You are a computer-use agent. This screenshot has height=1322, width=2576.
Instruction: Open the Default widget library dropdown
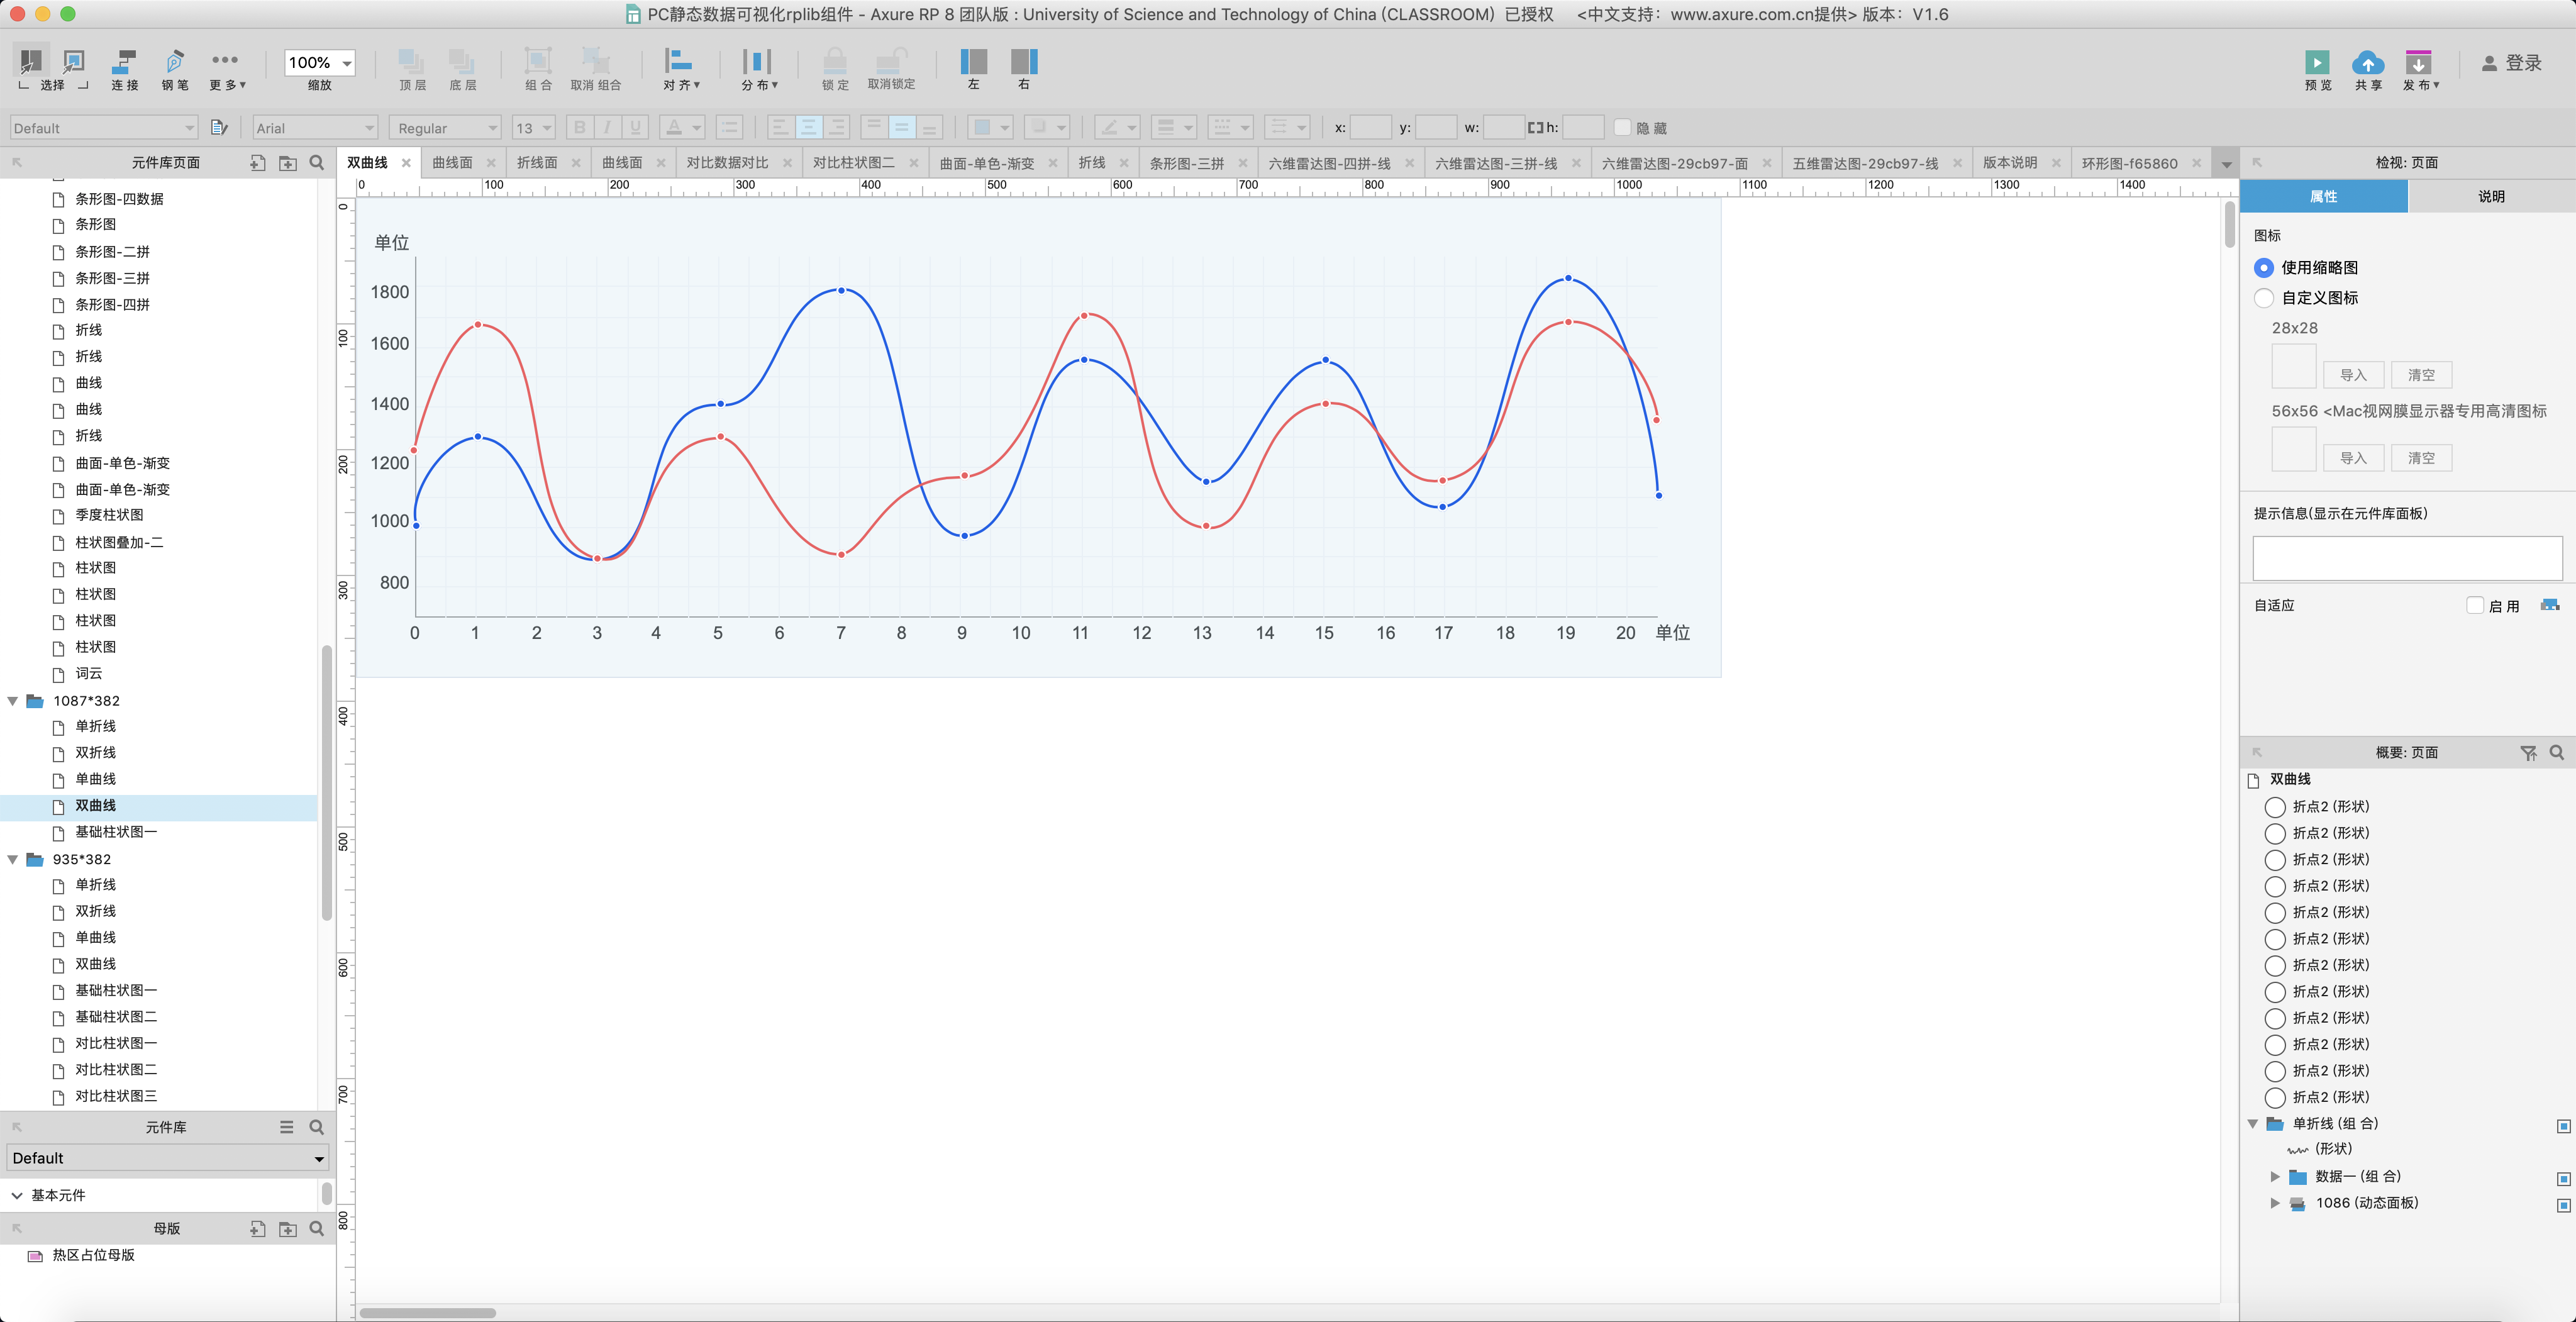click(x=167, y=1158)
